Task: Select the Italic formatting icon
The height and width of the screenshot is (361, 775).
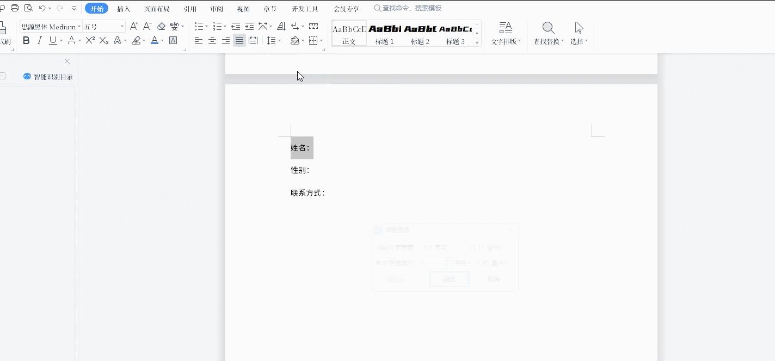Action: (39, 40)
